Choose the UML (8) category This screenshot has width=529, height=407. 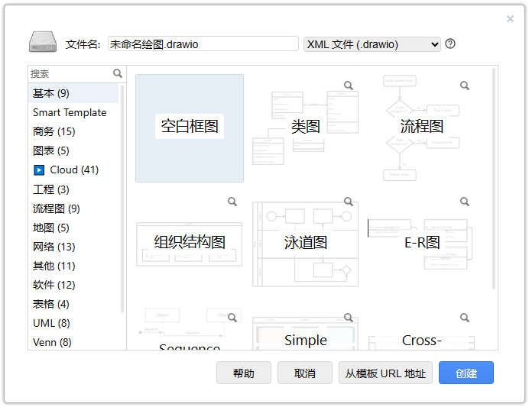click(x=51, y=323)
